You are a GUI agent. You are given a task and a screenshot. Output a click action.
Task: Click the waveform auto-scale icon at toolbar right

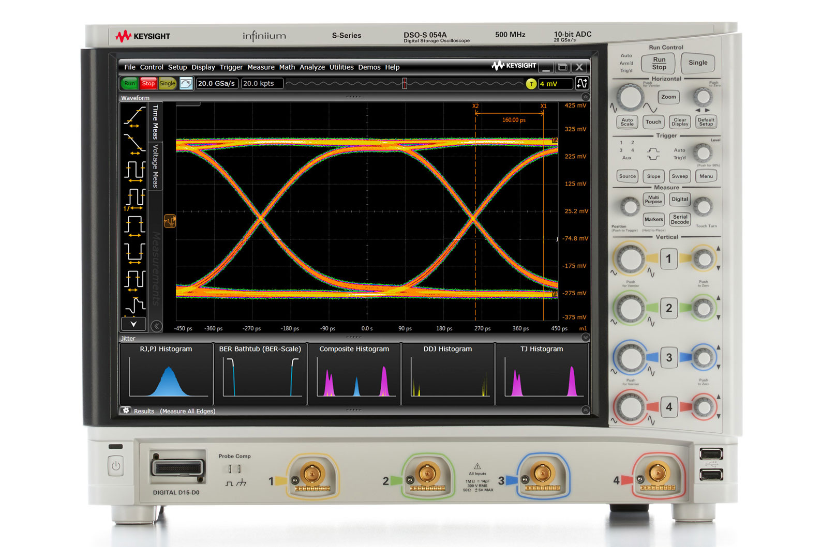pos(581,83)
